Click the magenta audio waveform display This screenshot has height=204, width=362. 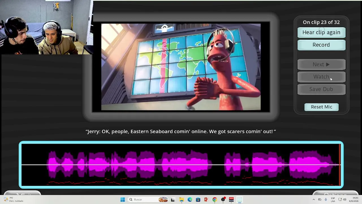[x=181, y=165]
